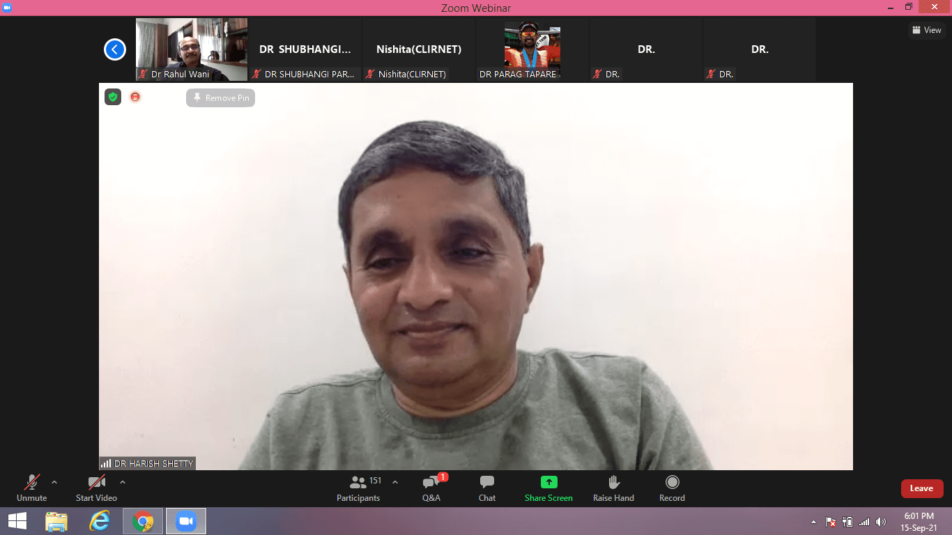Open the View layout menu

926,30
